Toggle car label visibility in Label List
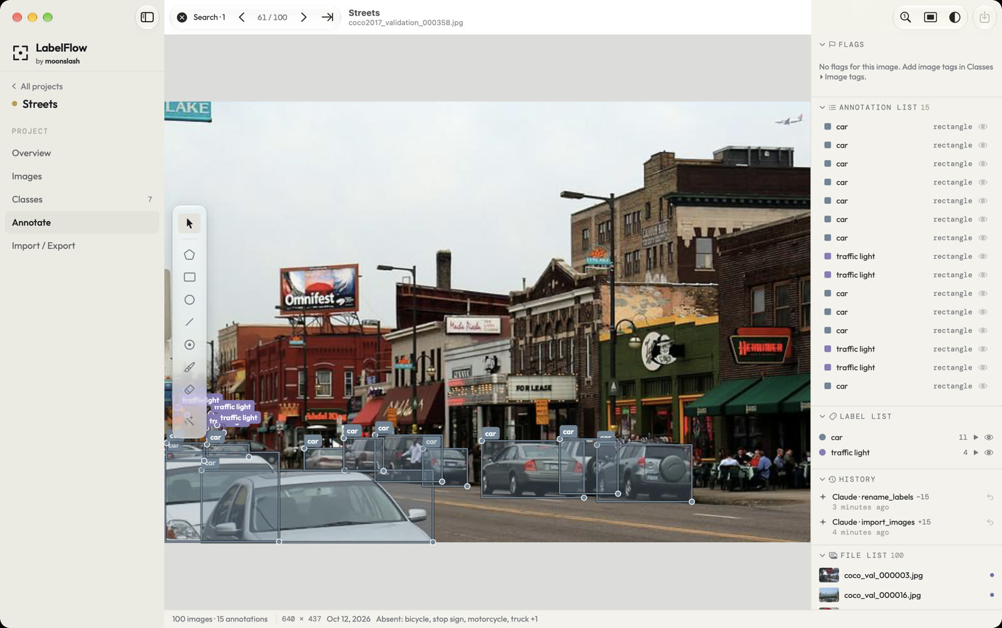 pyautogui.click(x=989, y=437)
